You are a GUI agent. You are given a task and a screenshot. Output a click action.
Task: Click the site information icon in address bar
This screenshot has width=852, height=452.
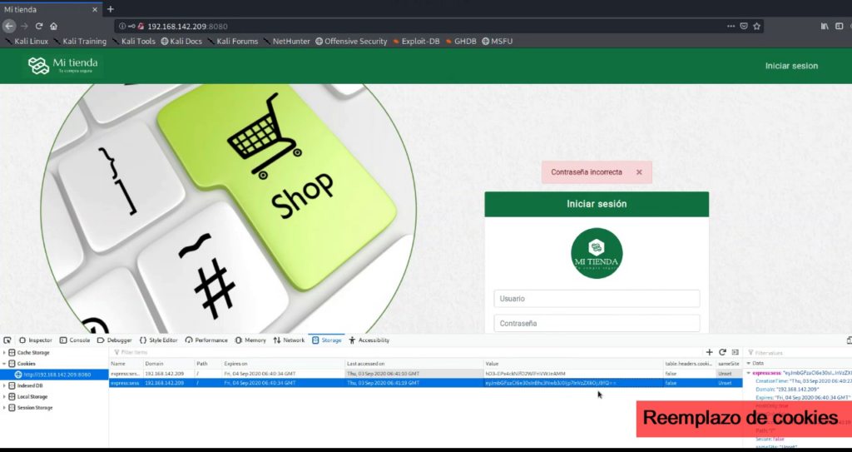click(122, 26)
